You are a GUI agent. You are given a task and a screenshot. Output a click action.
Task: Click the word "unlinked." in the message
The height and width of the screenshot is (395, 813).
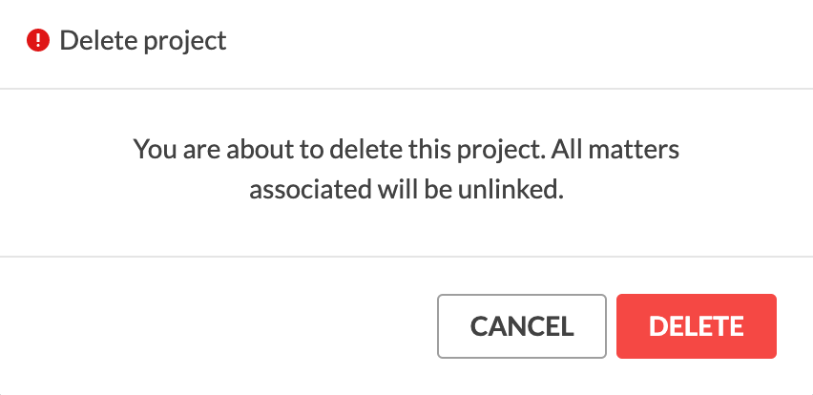(x=511, y=190)
